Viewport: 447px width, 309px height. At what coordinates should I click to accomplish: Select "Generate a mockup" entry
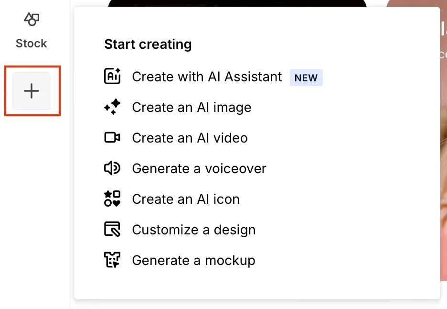[193, 260]
